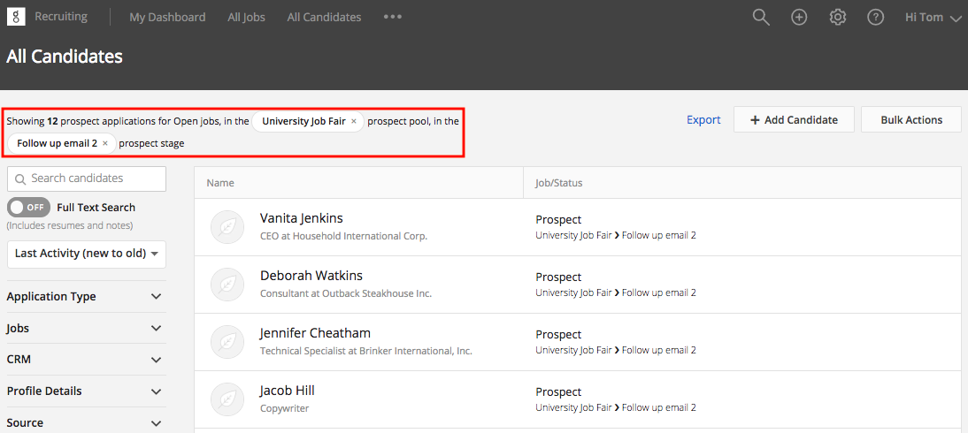Click the Export link

(x=703, y=120)
